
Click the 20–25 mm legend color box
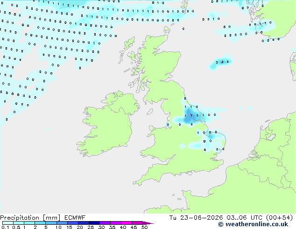pyautogui.click(x=84, y=223)
